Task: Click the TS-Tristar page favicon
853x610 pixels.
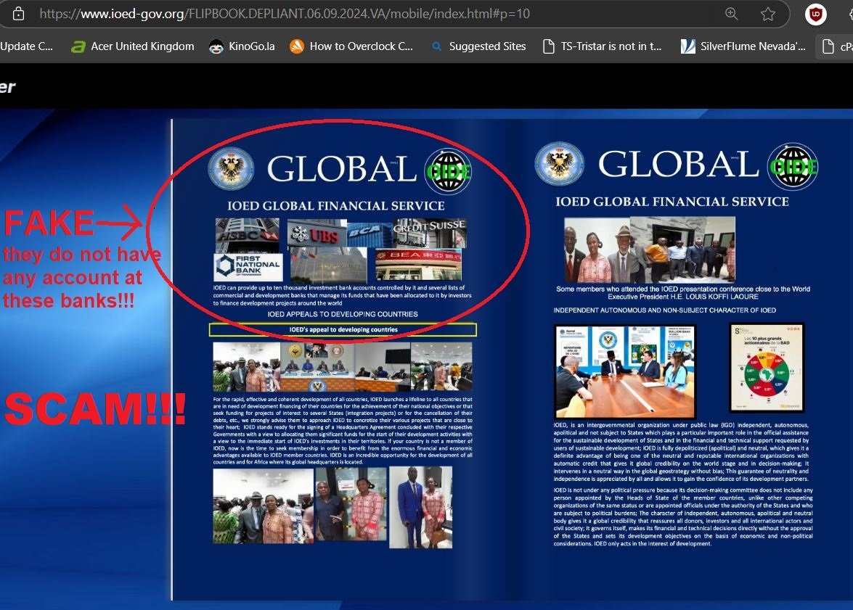Action: (549, 46)
